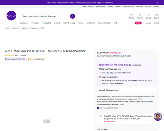Click the Currys logo
Screen dimensions: 164x131
(11, 16)
